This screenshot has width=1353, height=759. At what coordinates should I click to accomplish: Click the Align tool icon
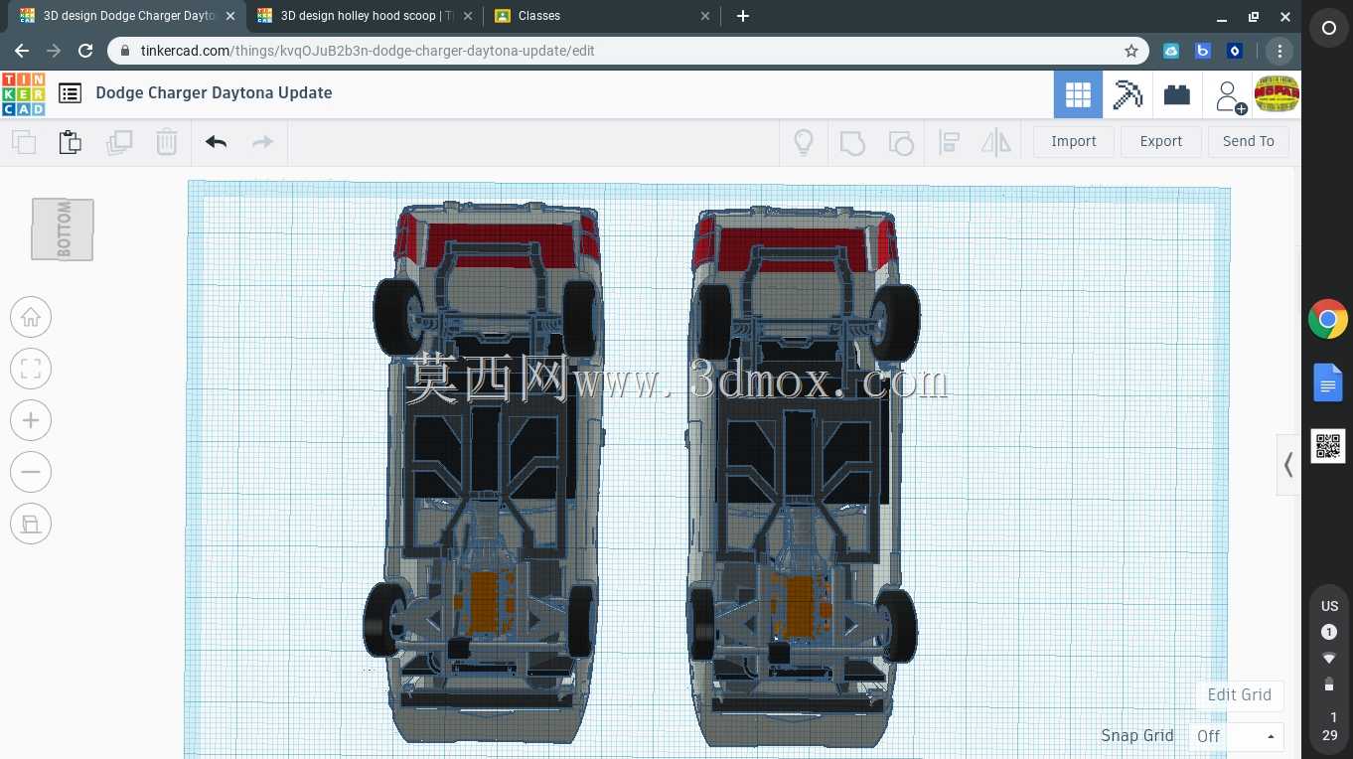949,142
